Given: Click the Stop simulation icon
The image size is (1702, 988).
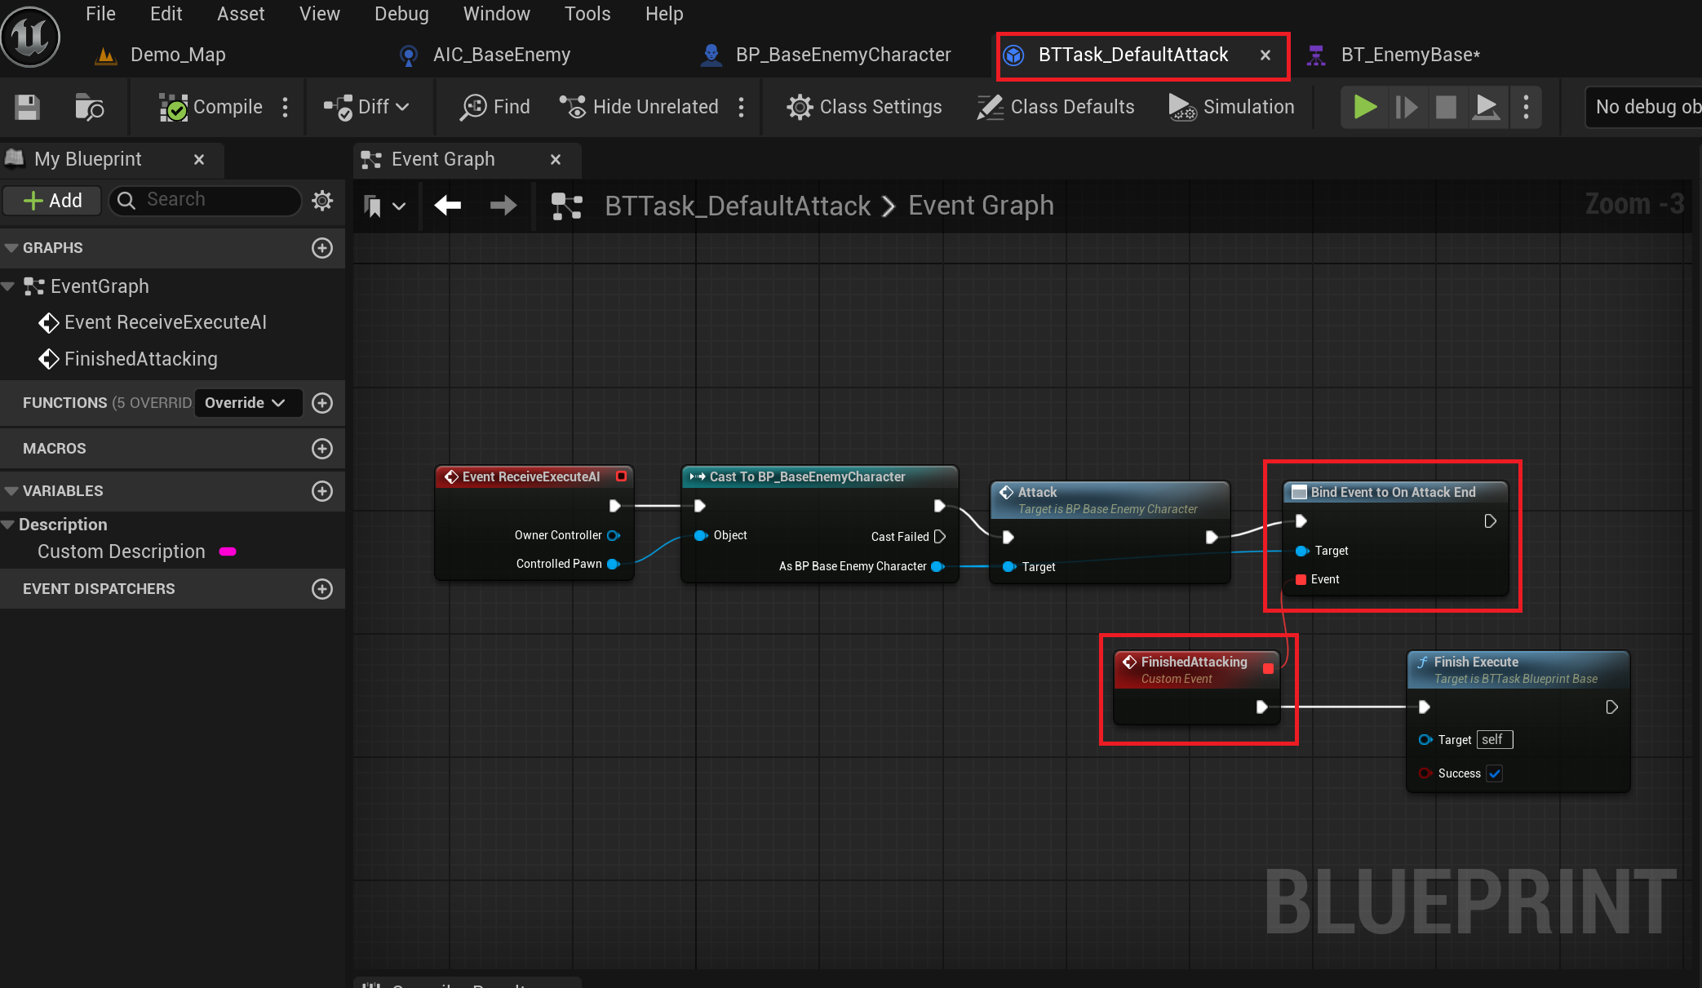Looking at the screenshot, I should tap(1446, 107).
